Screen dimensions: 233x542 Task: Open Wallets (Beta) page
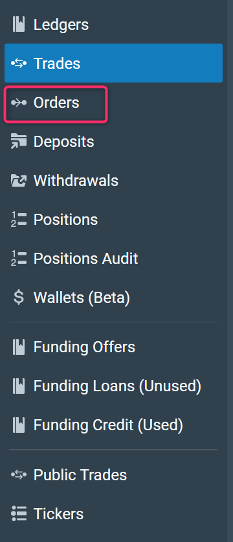(x=113, y=298)
